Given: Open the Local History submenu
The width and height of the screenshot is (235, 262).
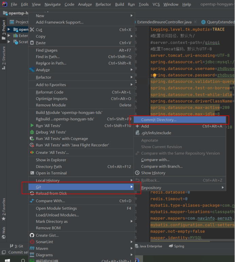Looking at the screenshot, I should coord(82,180).
